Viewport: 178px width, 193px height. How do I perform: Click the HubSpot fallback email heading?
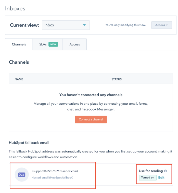coord(29,143)
